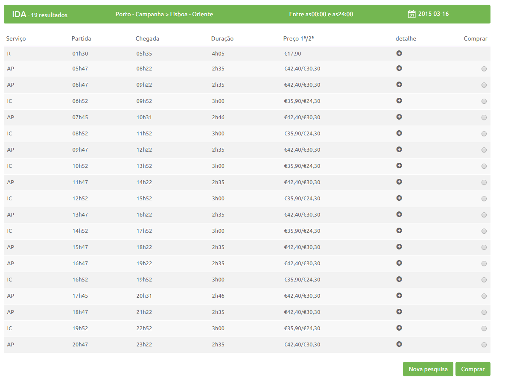Click the 20h31 arrival time
Screen dimensions: 505x384
(144, 296)
